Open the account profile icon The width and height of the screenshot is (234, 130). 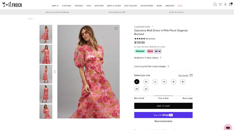tap(225, 4)
